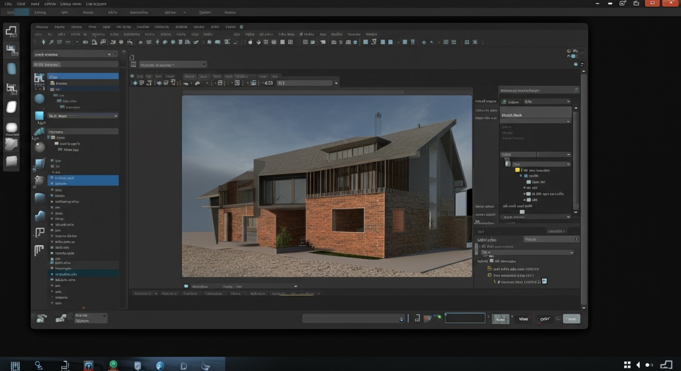This screenshot has width=681, height=371.
Task: Click the green gradient color swatch near bottom toolbar
Action: pyautogui.click(x=439, y=317)
